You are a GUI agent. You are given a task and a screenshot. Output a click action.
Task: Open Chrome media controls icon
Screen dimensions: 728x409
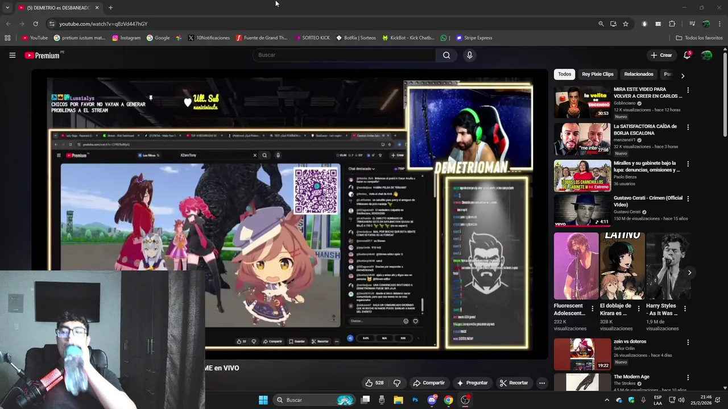(692, 24)
